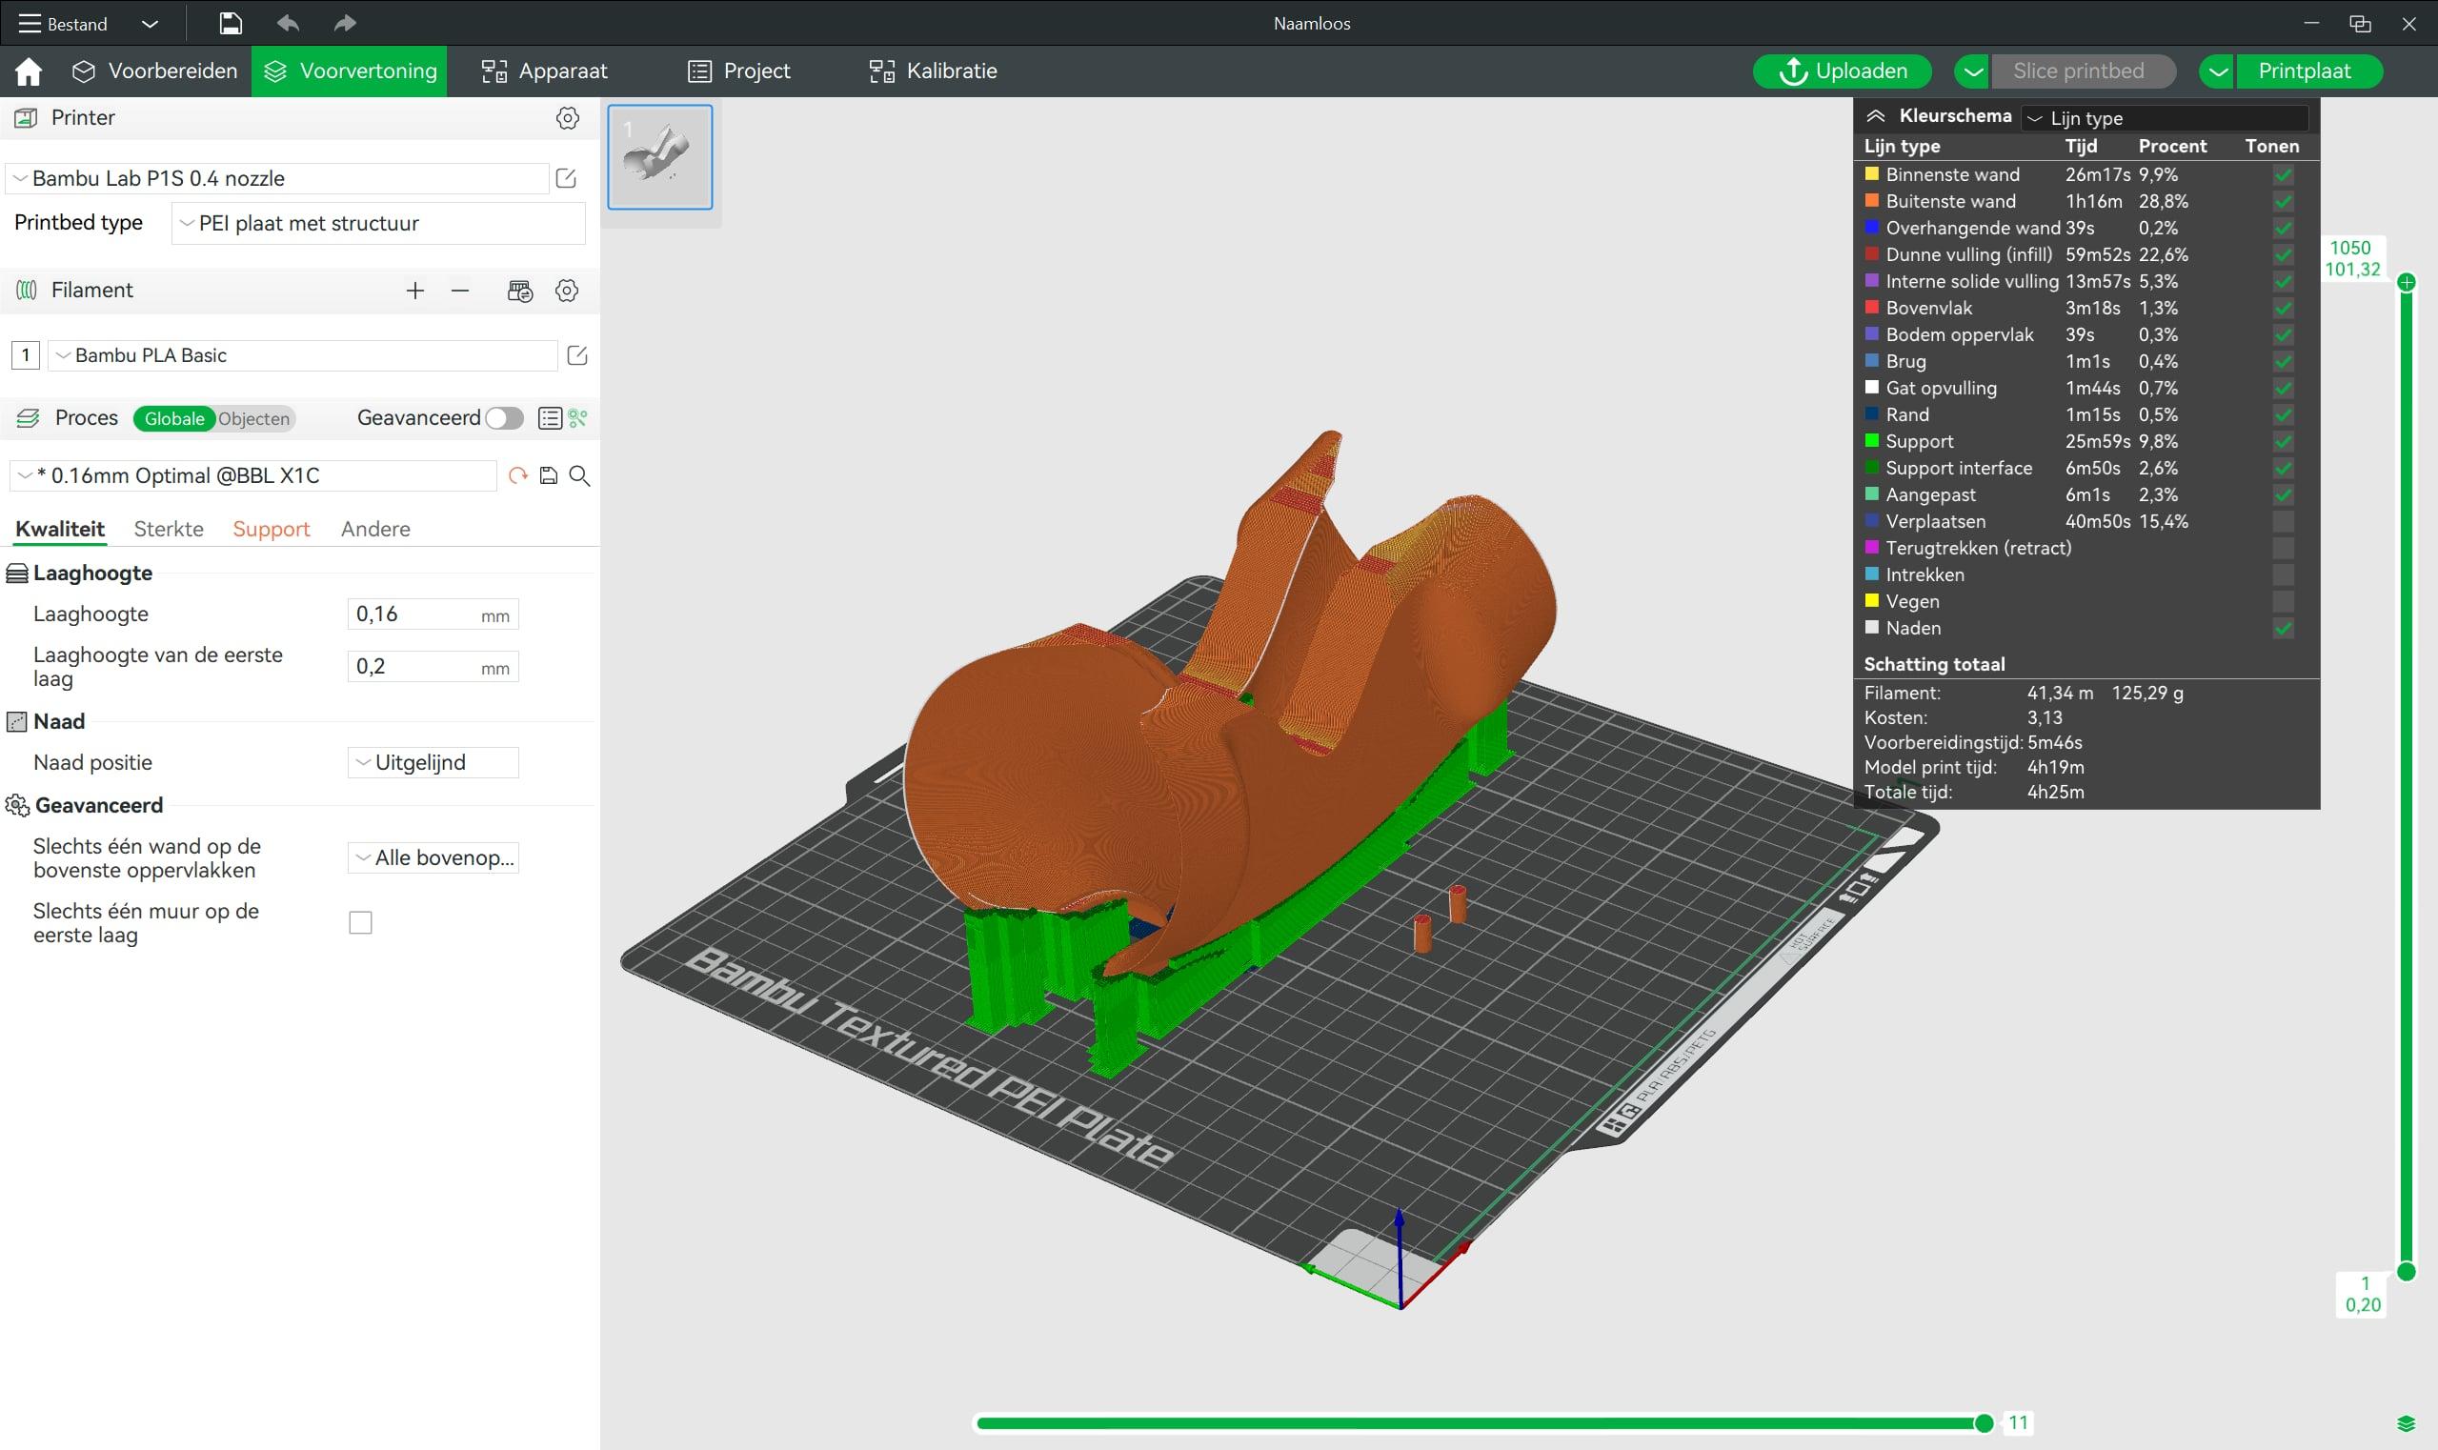
Task: Expand the Kleurschema (Color scheme) panel
Action: [1879, 115]
